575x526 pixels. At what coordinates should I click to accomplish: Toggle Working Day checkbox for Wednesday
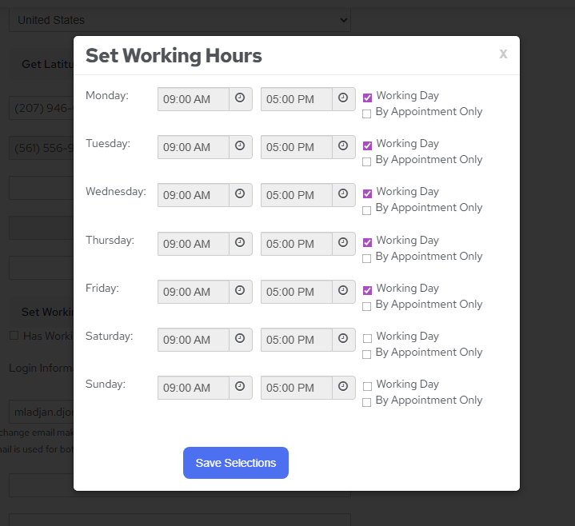click(x=367, y=193)
